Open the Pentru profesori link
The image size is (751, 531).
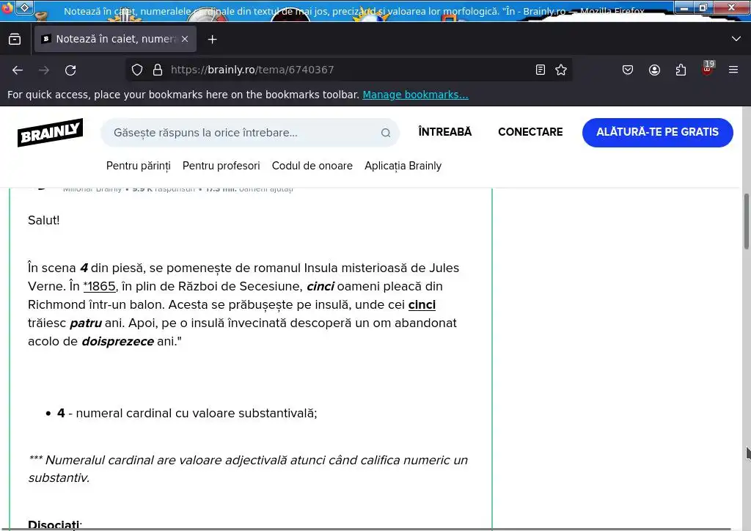click(221, 166)
